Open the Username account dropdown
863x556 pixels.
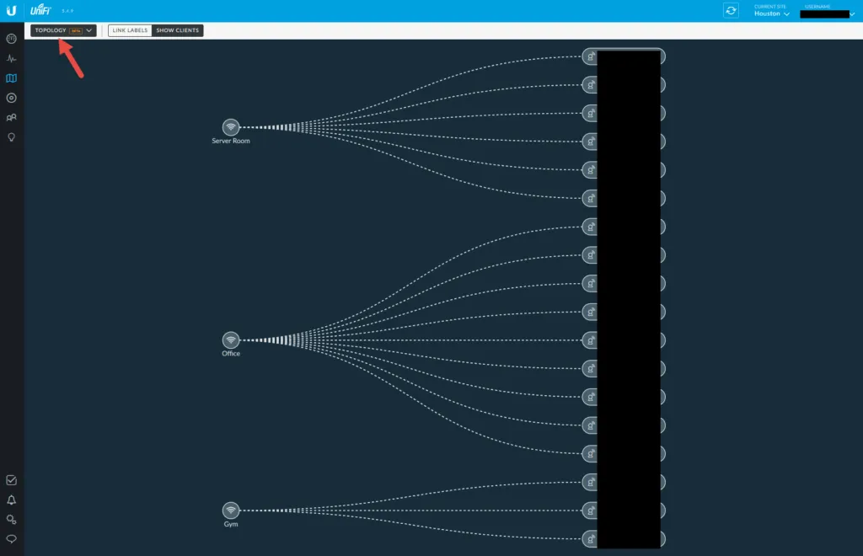pos(827,13)
